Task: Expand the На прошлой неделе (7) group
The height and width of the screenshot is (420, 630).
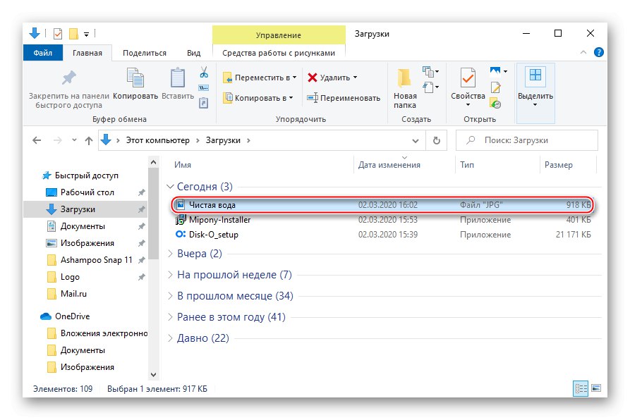Action: pyautogui.click(x=170, y=275)
